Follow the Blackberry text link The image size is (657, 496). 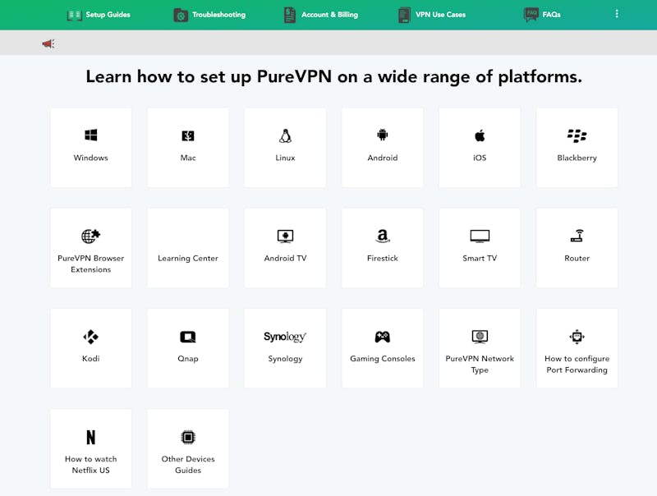click(x=577, y=158)
